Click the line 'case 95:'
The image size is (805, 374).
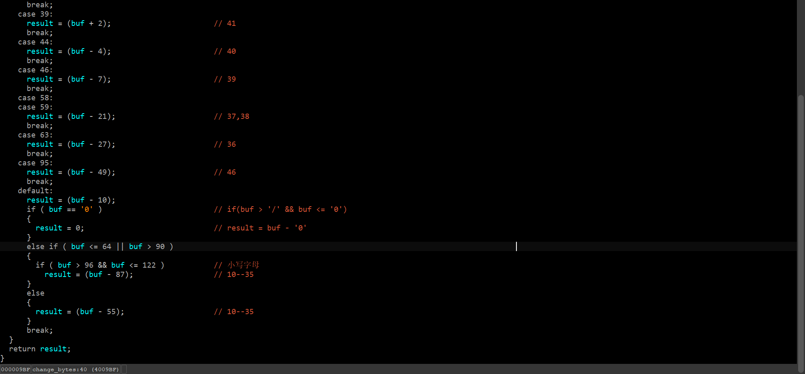pyautogui.click(x=35, y=163)
